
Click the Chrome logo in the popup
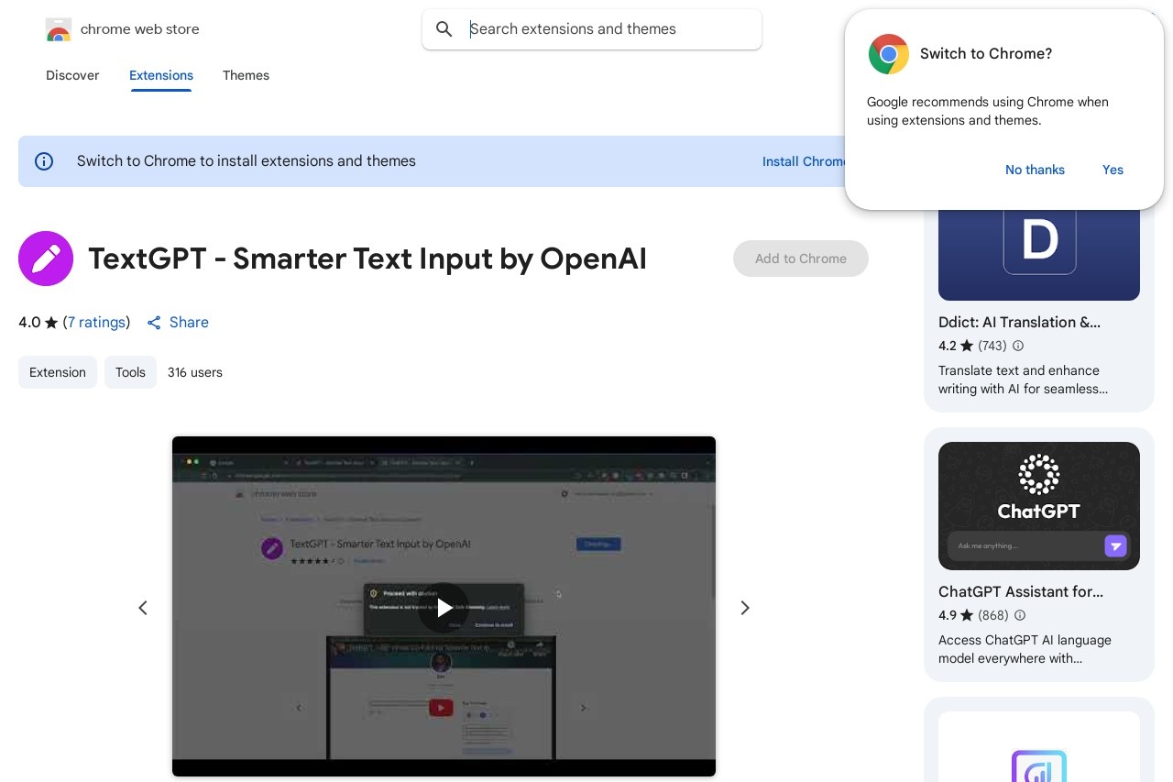[x=888, y=54]
